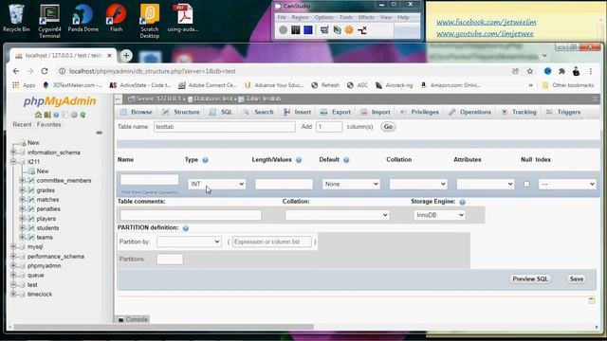Screen dimensions: 607x341
Task: Click the Default help icon
Action: [x=346, y=160]
